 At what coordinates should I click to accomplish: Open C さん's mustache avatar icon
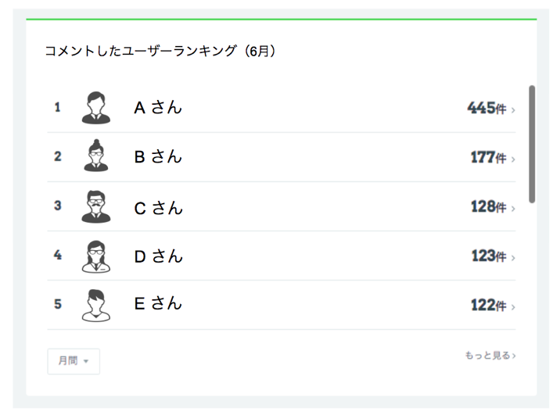(x=96, y=206)
